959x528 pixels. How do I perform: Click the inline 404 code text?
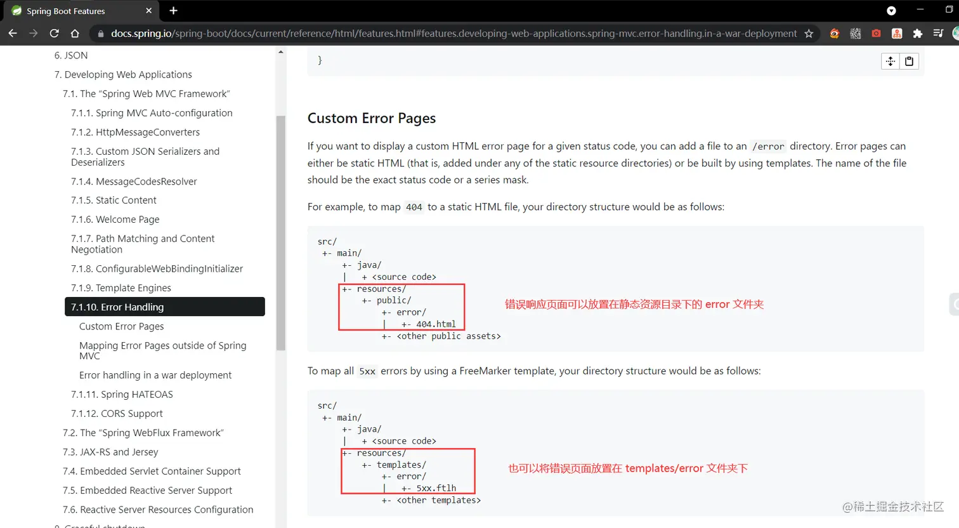click(x=414, y=207)
